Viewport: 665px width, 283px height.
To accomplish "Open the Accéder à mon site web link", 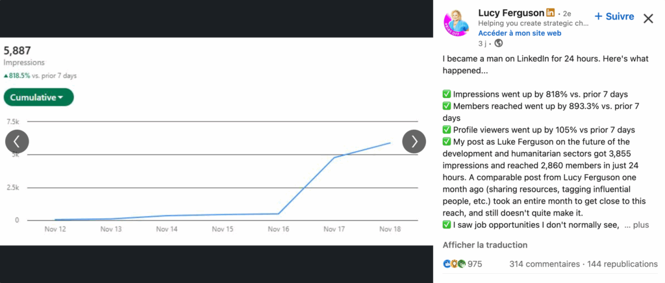I will [x=520, y=33].
